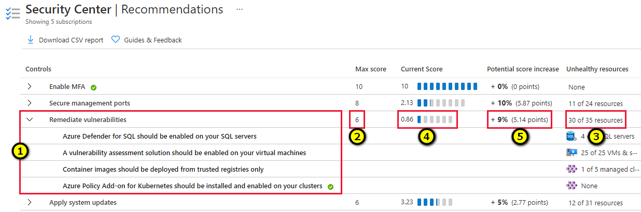
Task: Expand the Secure management ports control
Action: click(30, 103)
